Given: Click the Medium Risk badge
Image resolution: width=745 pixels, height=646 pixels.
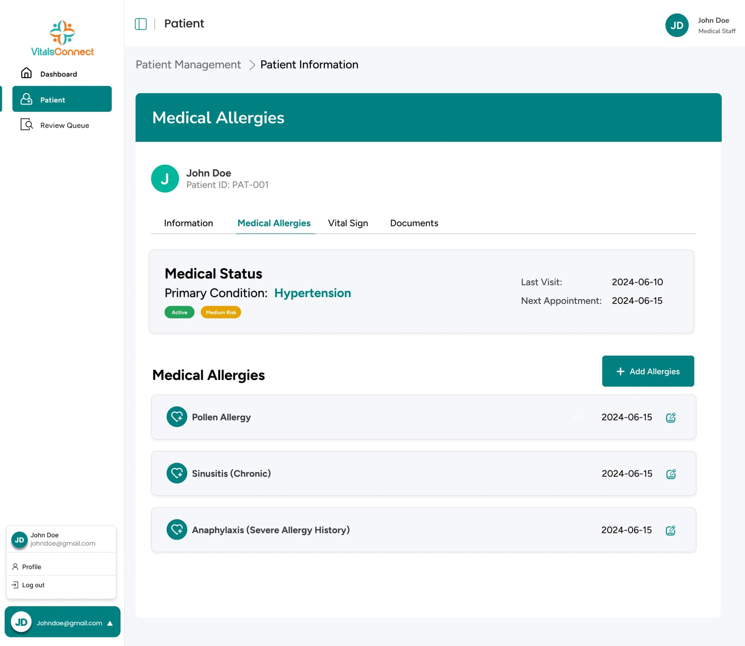Looking at the screenshot, I should click(221, 312).
